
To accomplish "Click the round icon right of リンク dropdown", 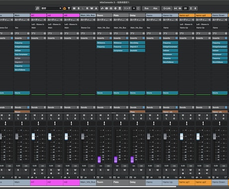I will click(138, 8).
